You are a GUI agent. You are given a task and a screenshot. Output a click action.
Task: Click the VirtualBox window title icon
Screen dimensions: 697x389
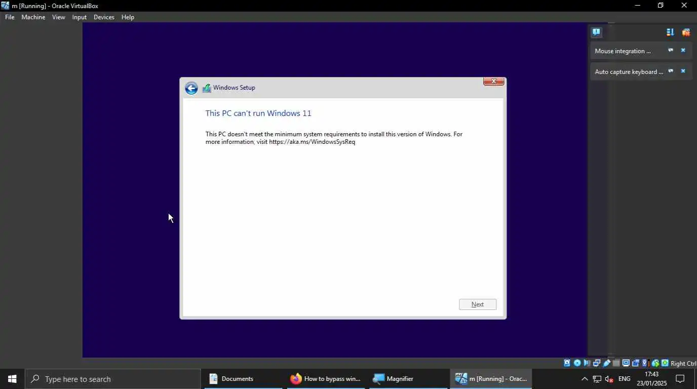click(x=5, y=6)
